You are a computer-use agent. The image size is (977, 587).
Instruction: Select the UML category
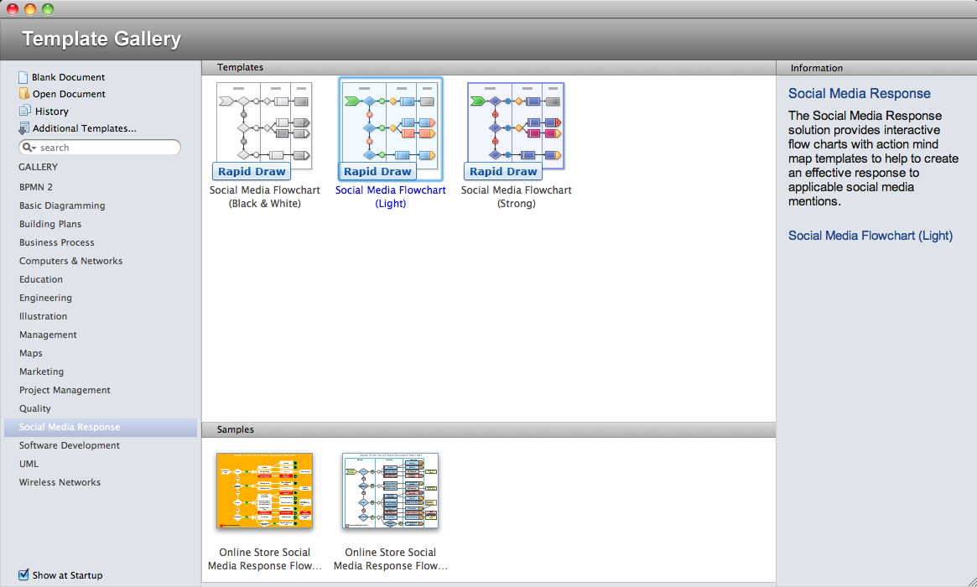[x=29, y=465]
